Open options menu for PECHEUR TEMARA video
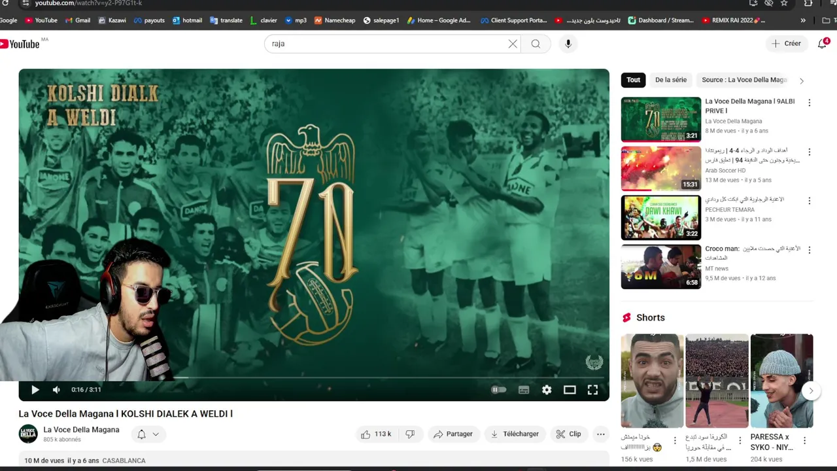This screenshot has height=471, width=837. click(x=810, y=201)
